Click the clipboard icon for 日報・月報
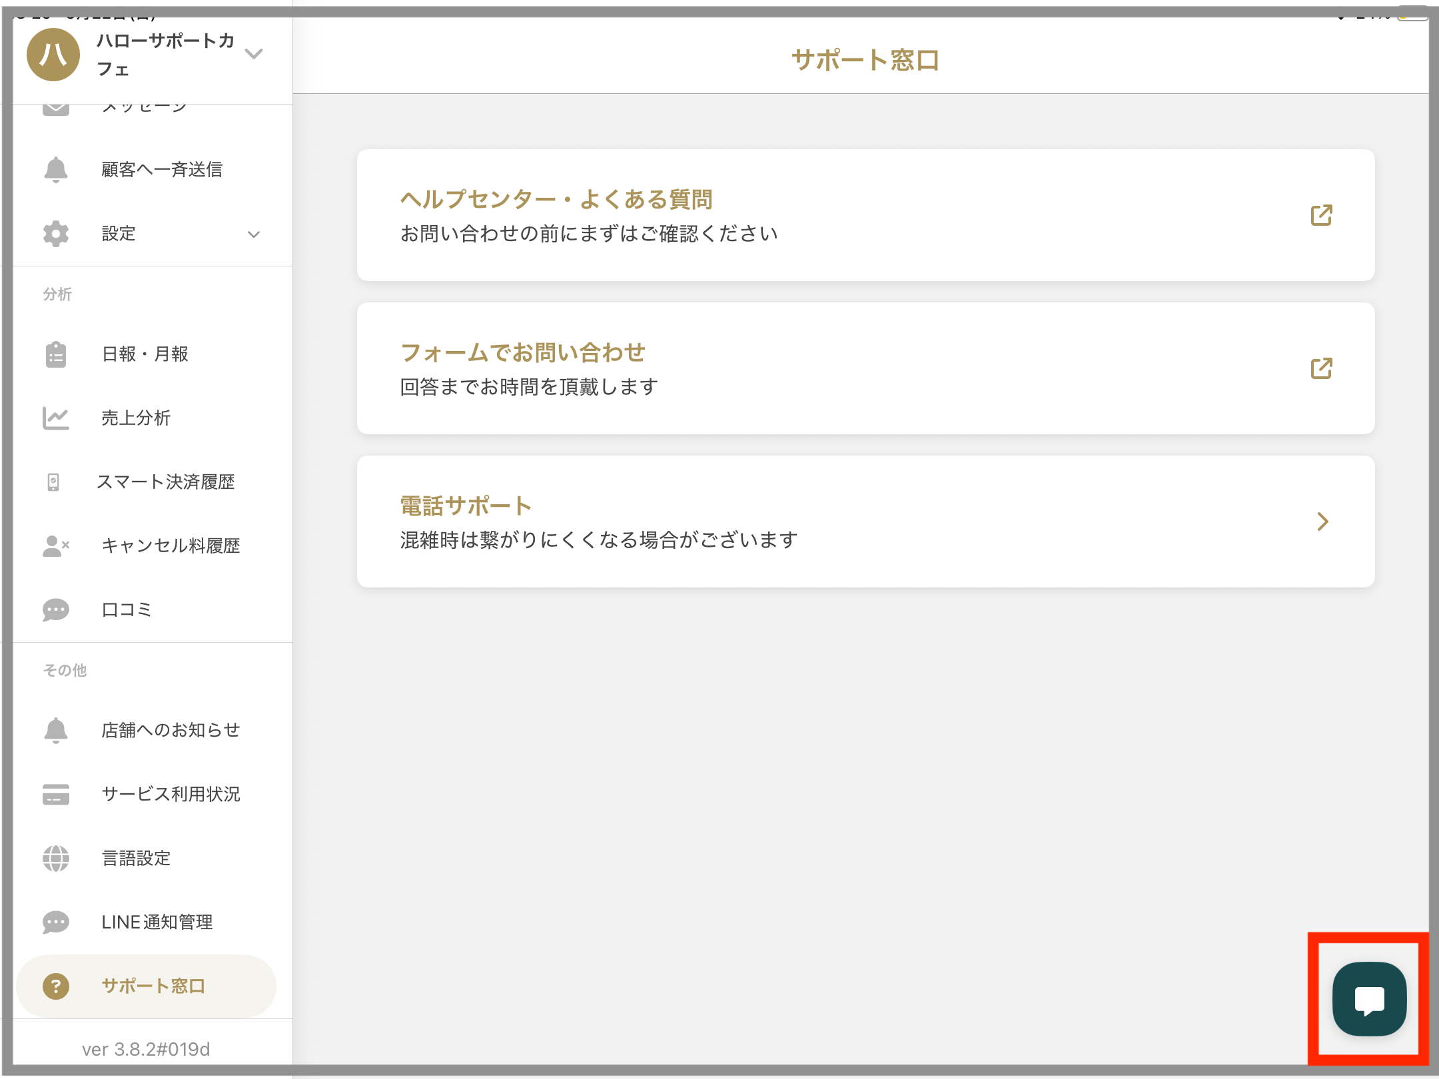This screenshot has height=1079, width=1439. point(56,354)
